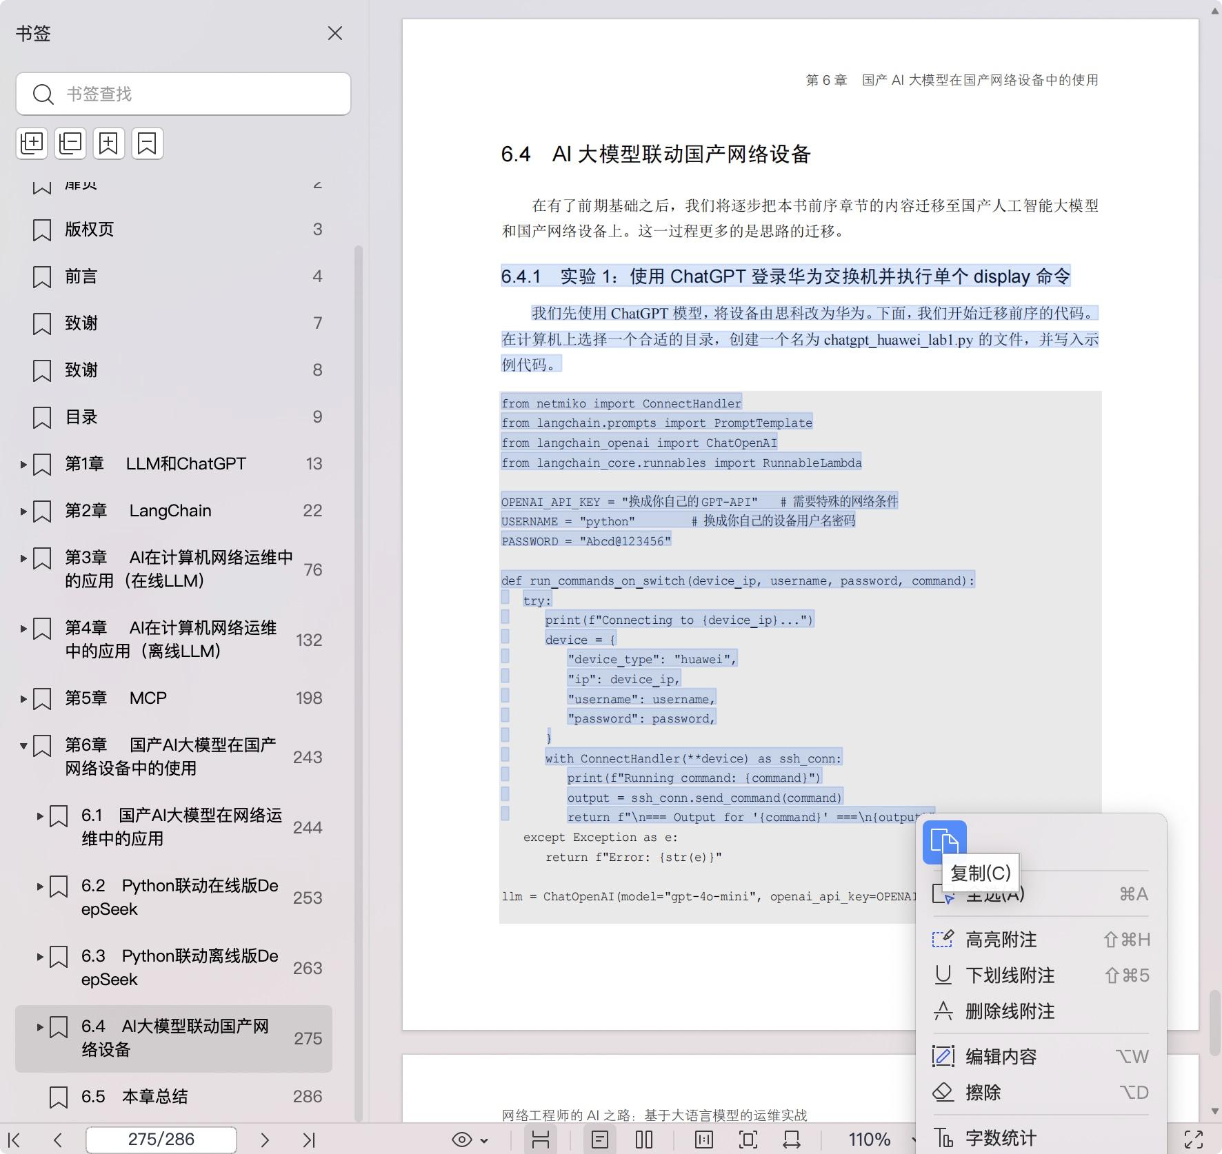The height and width of the screenshot is (1154, 1222).
Task: Apply 高亮附注 highlight annotation
Action: pyautogui.click(x=1001, y=939)
